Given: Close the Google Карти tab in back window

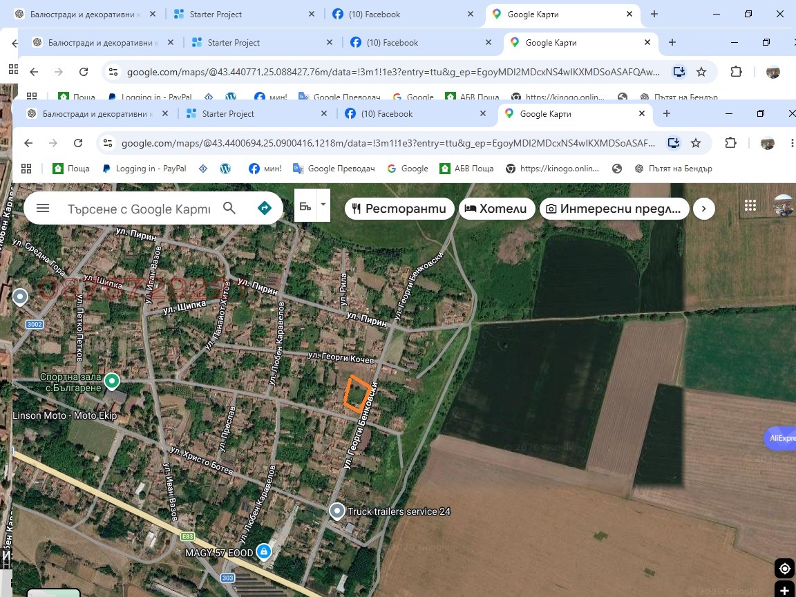Looking at the screenshot, I should (629, 15).
